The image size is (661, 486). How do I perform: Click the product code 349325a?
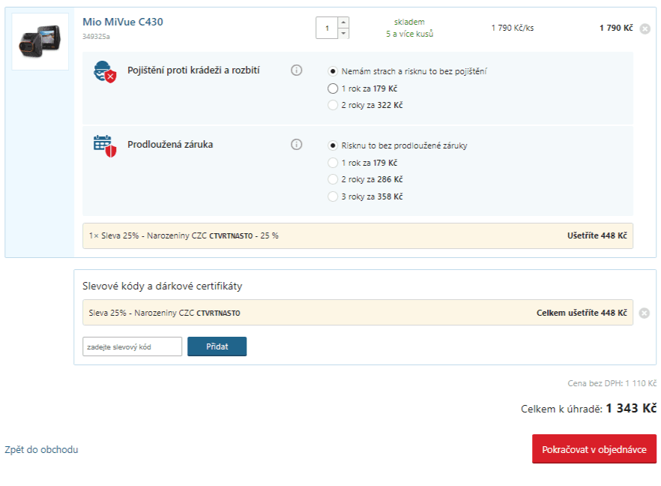point(96,37)
